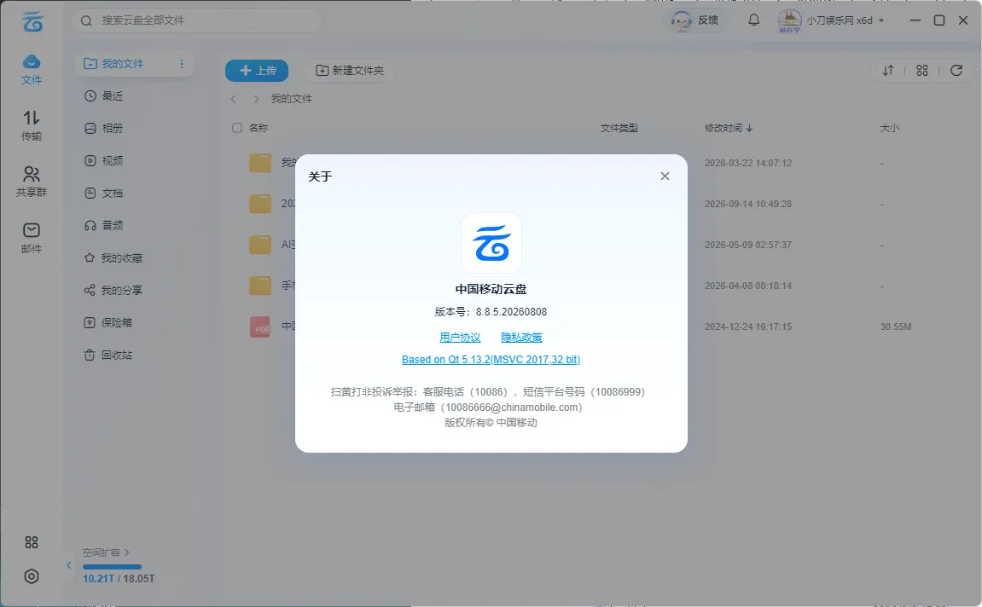Click the 上传 upload button

[x=257, y=71]
